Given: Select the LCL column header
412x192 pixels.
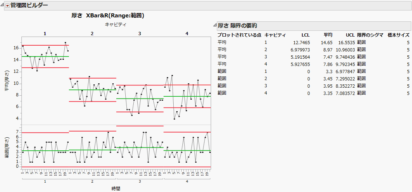Looking at the screenshot, I should [306, 35].
